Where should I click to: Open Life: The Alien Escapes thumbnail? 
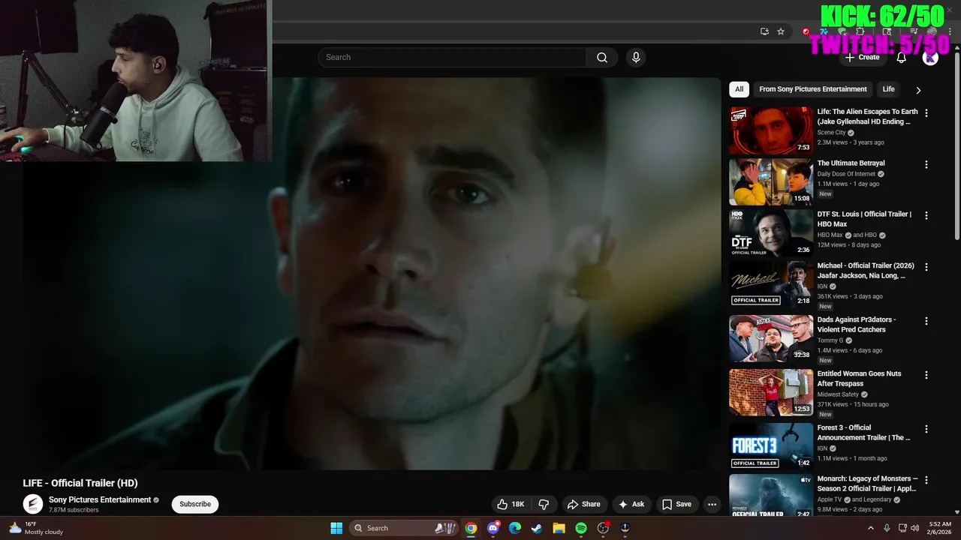[x=771, y=130]
